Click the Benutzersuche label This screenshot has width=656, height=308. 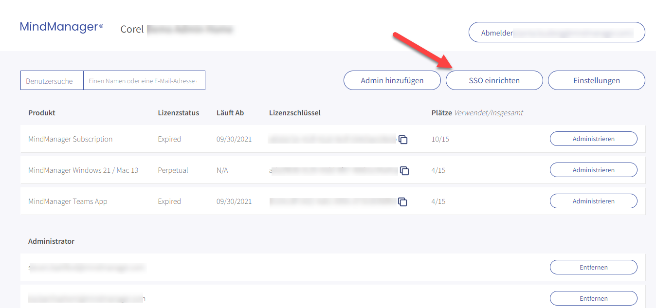click(x=49, y=81)
